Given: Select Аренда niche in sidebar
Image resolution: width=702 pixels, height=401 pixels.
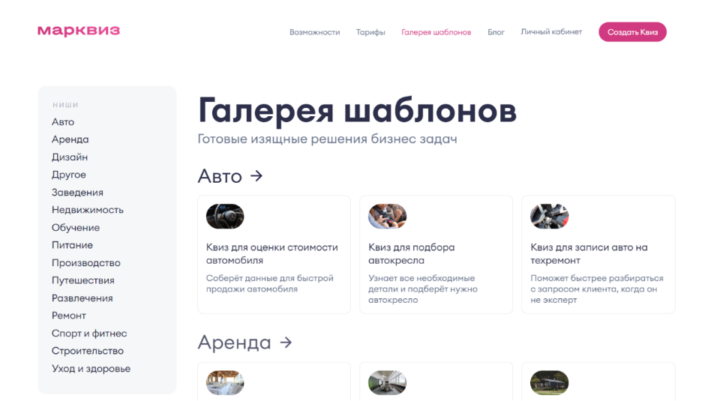Looking at the screenshot, I should pos(70,139).
